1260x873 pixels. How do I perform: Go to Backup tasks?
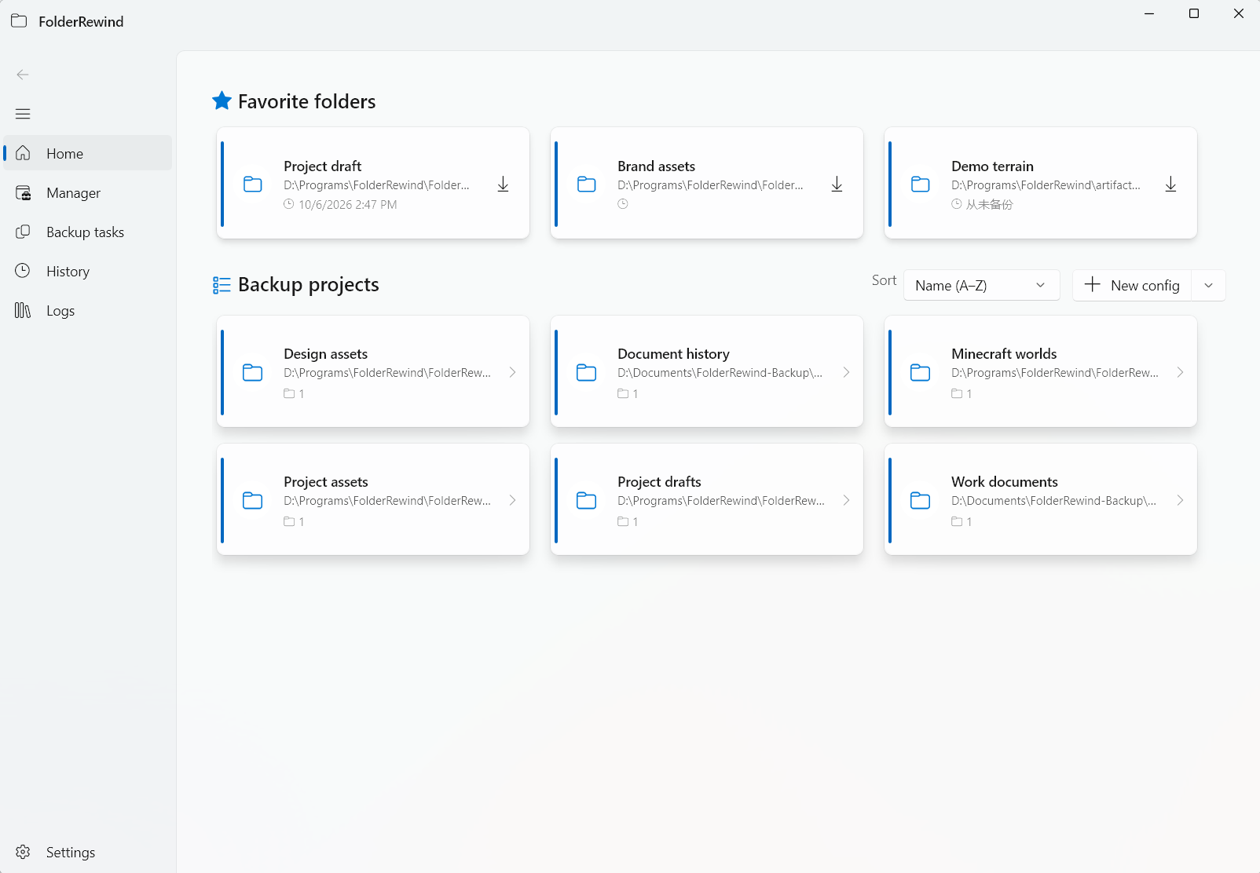pyautogui.click(x=88, y=232)
